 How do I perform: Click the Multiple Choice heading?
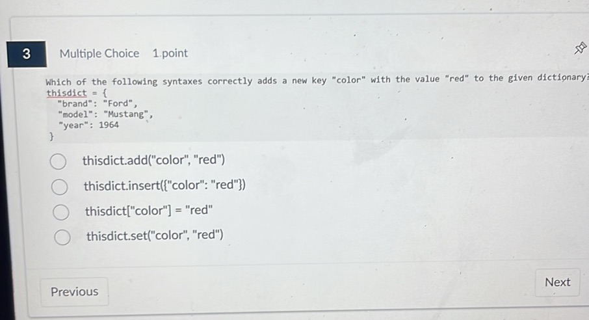coord(99,53)
